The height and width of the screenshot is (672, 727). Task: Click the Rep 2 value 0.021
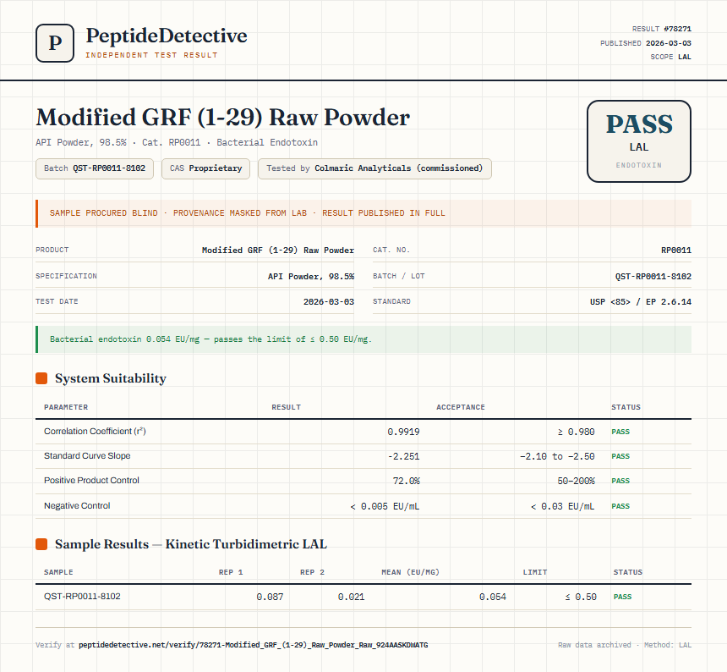(351, 597)
